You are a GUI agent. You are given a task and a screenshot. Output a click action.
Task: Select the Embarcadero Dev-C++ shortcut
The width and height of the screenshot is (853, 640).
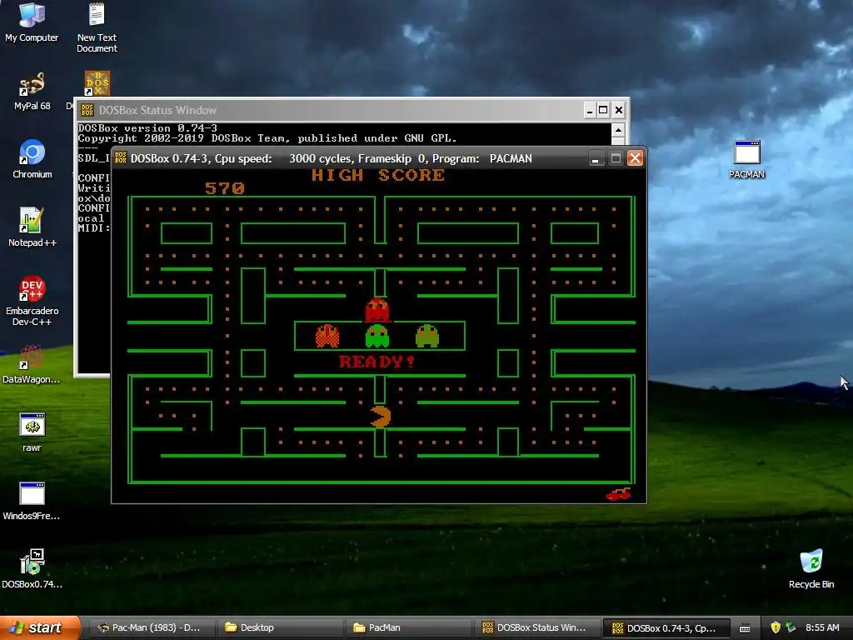[x=32, y=301]
